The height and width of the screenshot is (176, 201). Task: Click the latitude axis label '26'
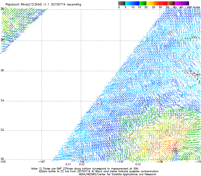pyautogui.click(x=2, y=70)
